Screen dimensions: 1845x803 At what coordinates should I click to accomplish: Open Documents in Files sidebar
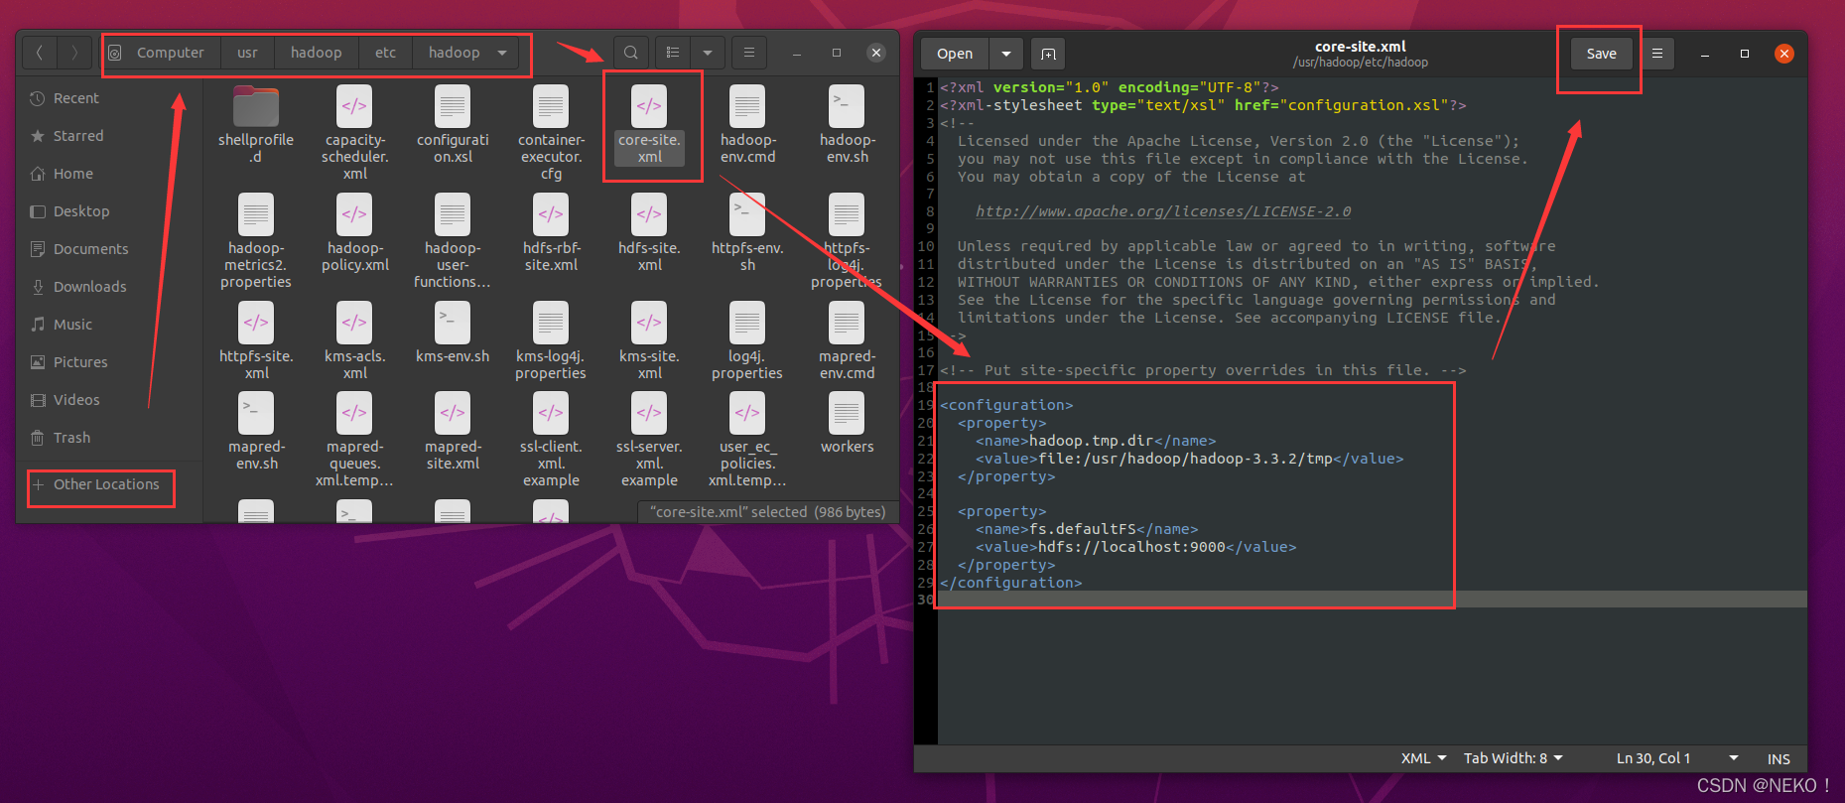pos(108,249)
